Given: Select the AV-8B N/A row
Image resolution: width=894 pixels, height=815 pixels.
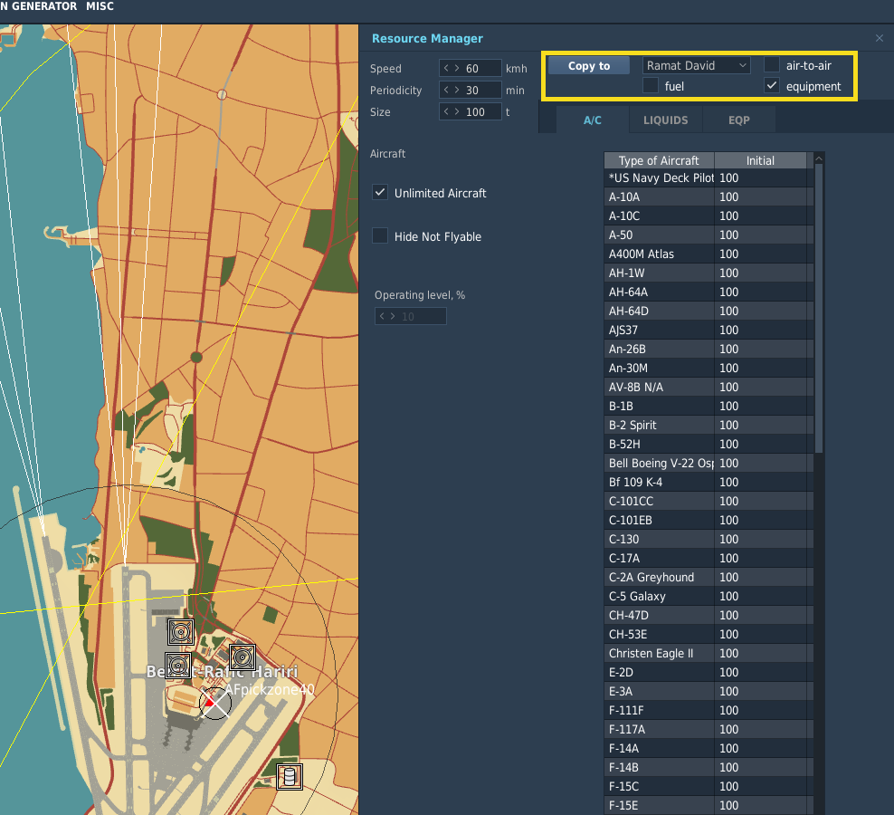Looking at the screenshot, I should tap(709, 387).
